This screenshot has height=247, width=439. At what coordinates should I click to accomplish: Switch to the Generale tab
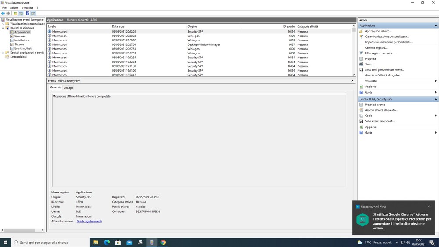(x=55, y=87)
